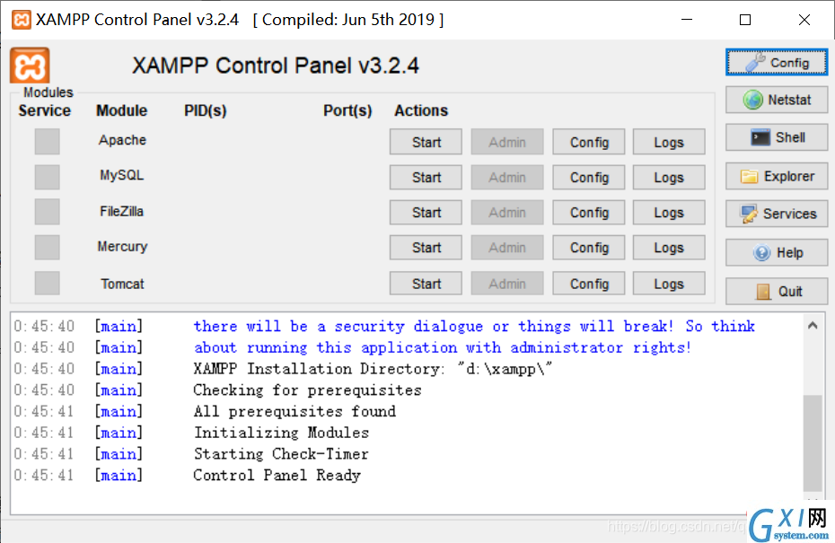Screen dimensions: 835x543
Task: View Logs for the FileZilla module
Action: 669,213
